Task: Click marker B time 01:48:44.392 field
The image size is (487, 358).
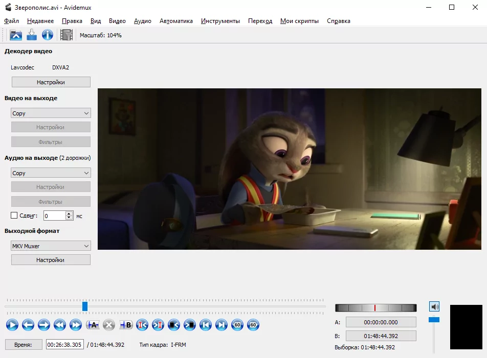Action: click(x=381, y=336)
